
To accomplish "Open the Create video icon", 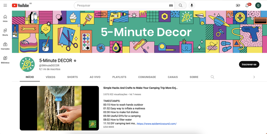I will (x=238, y=5).
